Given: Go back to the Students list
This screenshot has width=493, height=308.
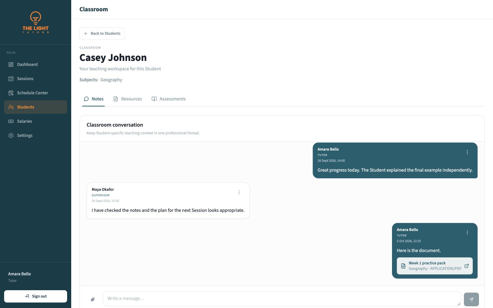Looking at the screenshot, I should pos(102,34).
